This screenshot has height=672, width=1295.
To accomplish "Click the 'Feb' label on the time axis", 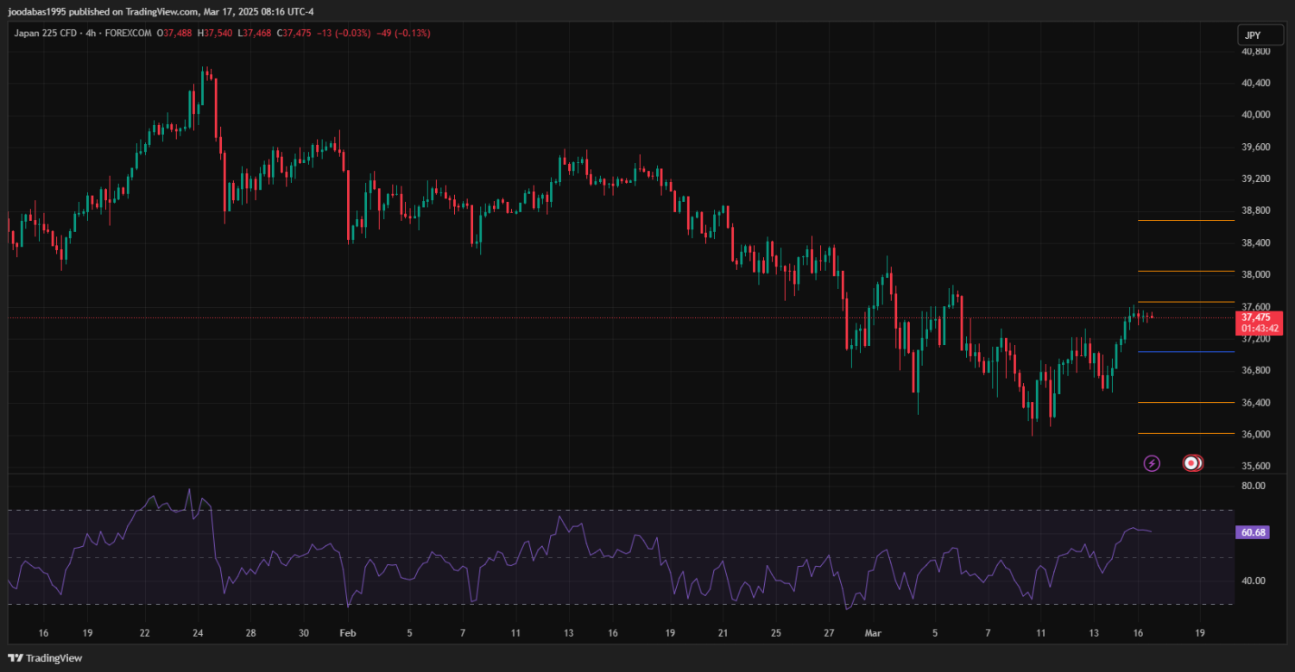I will click(347, 632).
